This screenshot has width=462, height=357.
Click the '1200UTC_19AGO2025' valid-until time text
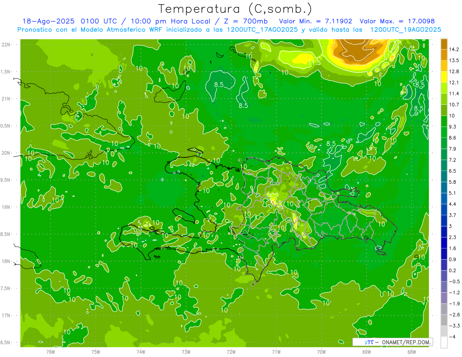coord(405,30)
